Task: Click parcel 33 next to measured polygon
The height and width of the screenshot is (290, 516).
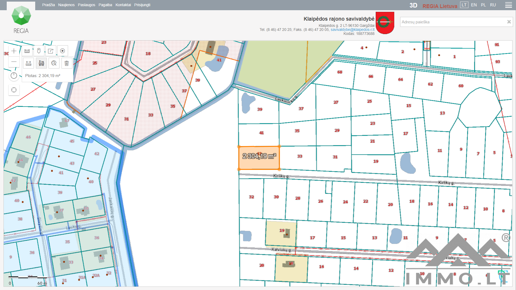Action: (x=300, y=156)
